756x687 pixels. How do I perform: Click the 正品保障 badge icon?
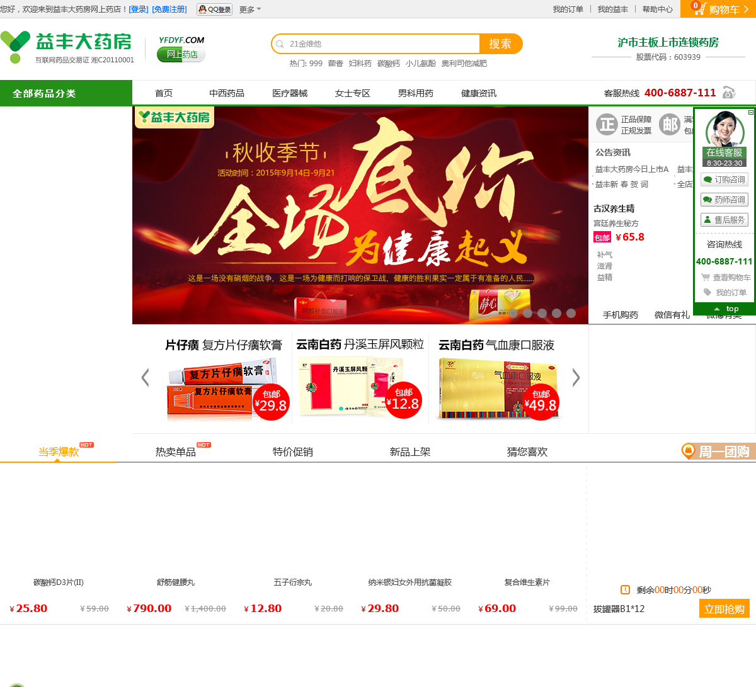point(607,124)
